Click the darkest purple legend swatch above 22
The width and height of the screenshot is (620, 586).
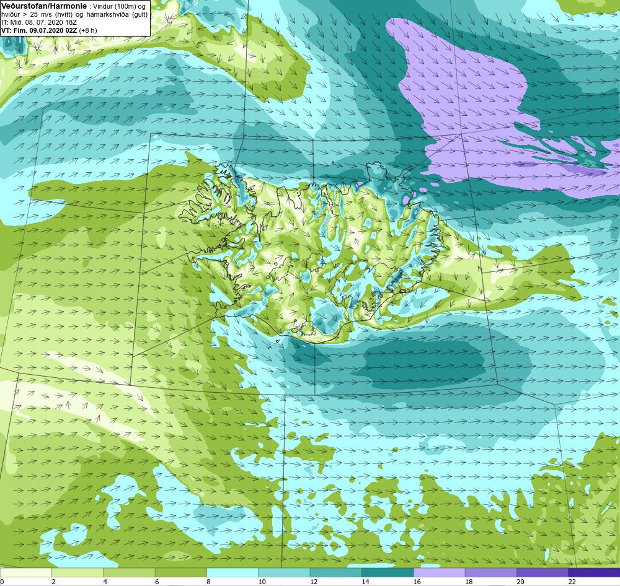(x=595, y=572)
